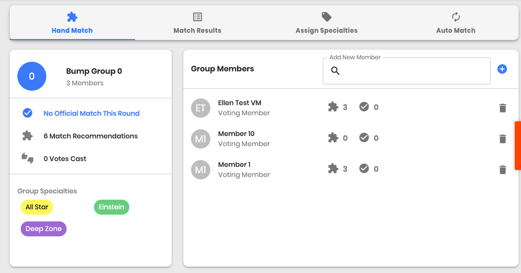Delete Ellen Test VM from the group
The image size is (521, 273).
coord(503,108)
